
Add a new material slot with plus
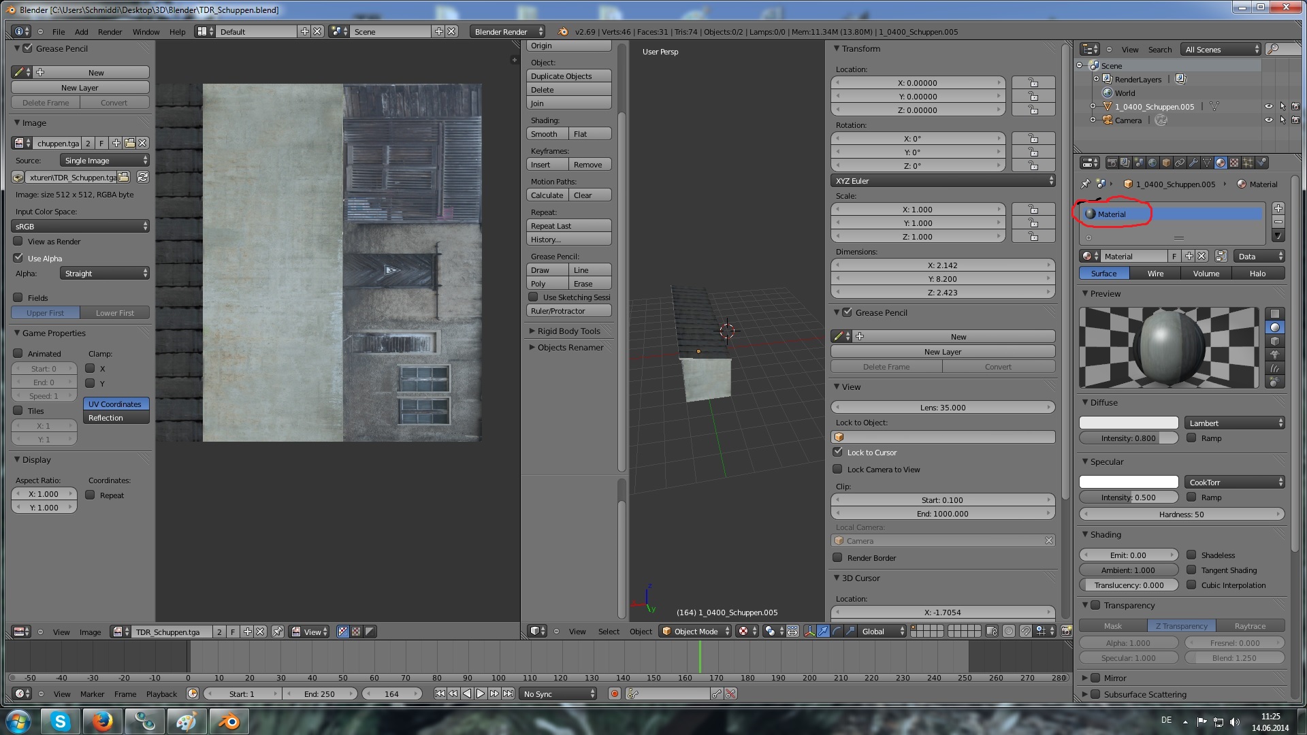(x=1278, y=208)
